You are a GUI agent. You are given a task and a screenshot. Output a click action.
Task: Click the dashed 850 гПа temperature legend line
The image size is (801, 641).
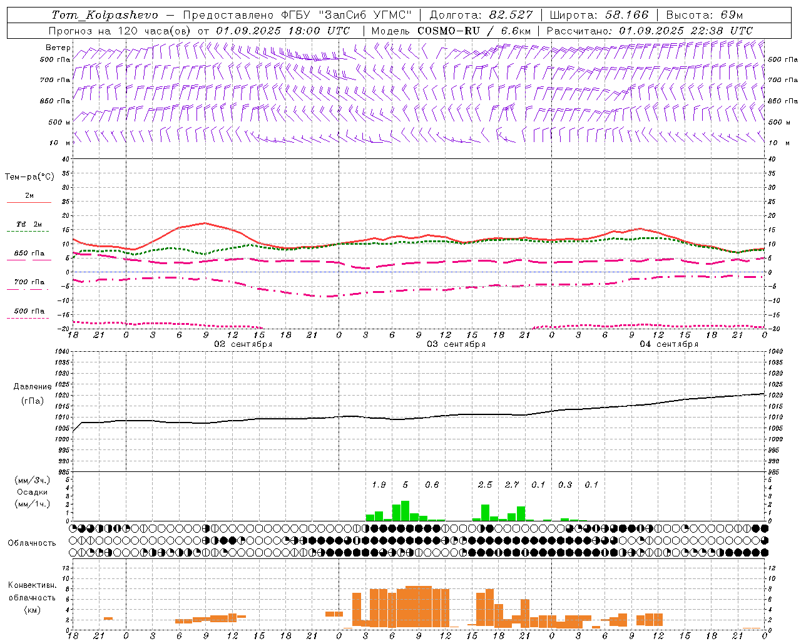tap(29, 260)
